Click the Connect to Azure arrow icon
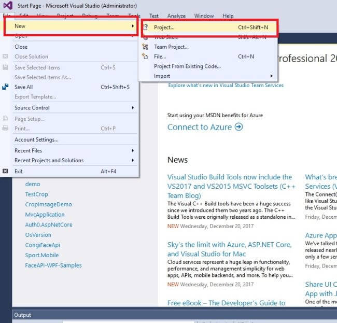This screenshot has height=323, width=337. pyautogui.click(x=239, y=127)
